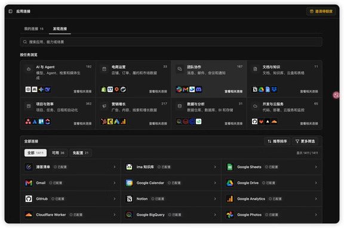344x228 pixels.
Task: Expand the Cloudflare Worker row chevron
Action: click(x=115, y=215)
